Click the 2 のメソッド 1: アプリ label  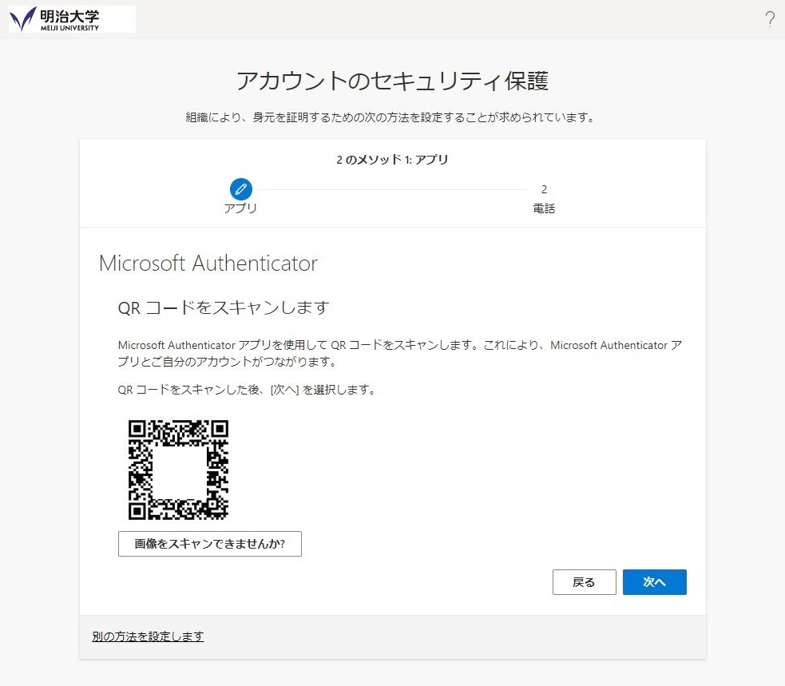(393, 160)
